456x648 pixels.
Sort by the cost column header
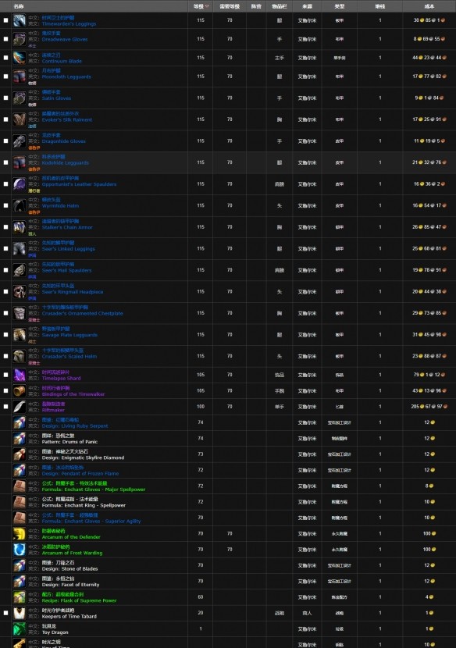(x=429, y=6)
